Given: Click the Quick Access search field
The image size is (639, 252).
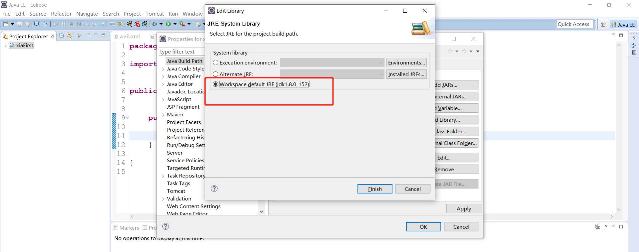Looking at the screenshot, I should [x=575, y=24].
